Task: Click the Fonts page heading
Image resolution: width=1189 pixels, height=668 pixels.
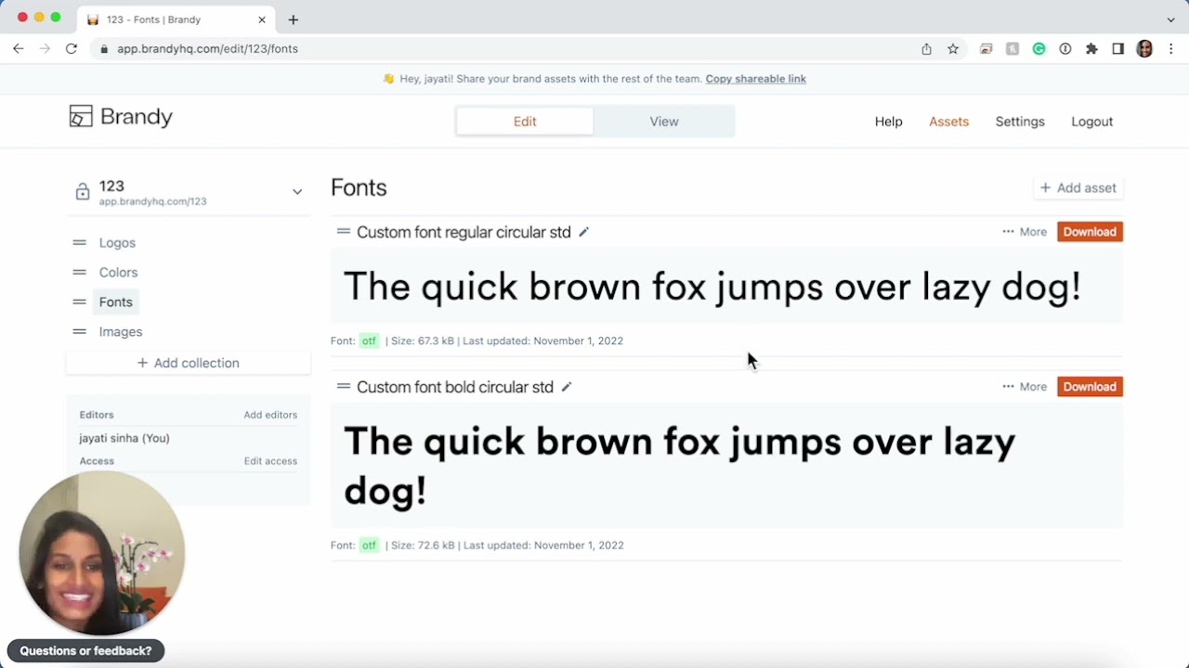Action: (x=359, y=188)
